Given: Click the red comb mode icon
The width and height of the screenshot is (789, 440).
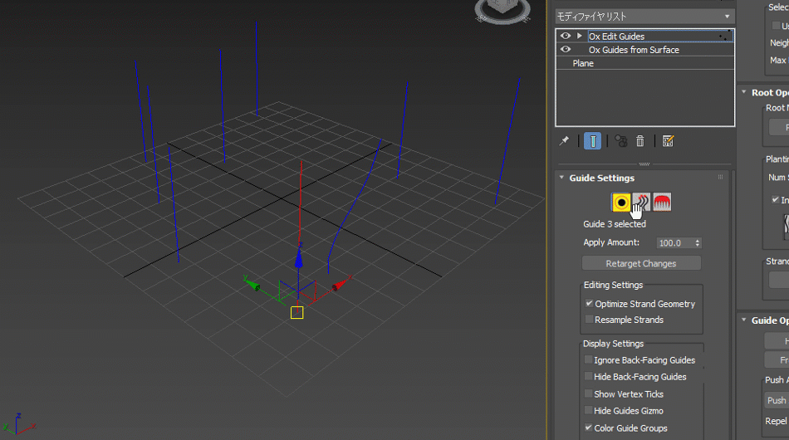Looking at the screenshot, I should point(662,202).
